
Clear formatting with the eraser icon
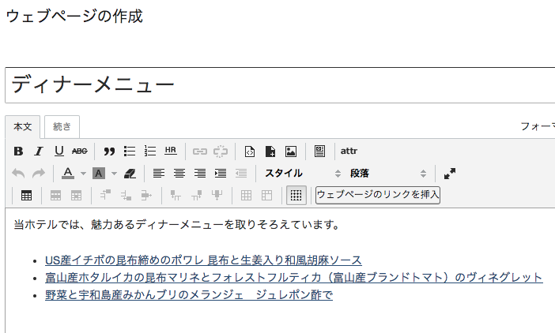[x=130, y=174]
